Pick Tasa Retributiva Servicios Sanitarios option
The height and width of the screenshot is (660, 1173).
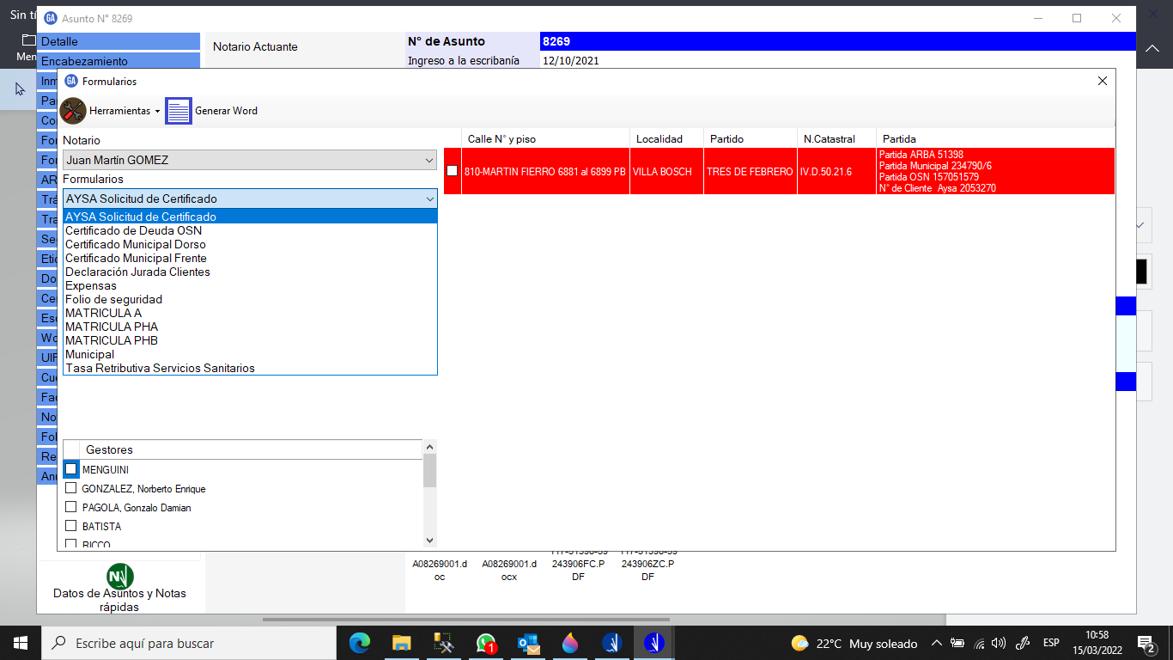tap(160, 368)
